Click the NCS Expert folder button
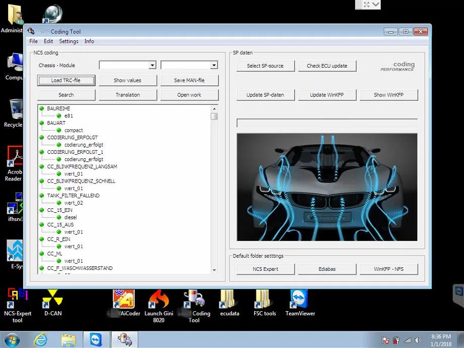The image size is (464, 348). (265, 269)
